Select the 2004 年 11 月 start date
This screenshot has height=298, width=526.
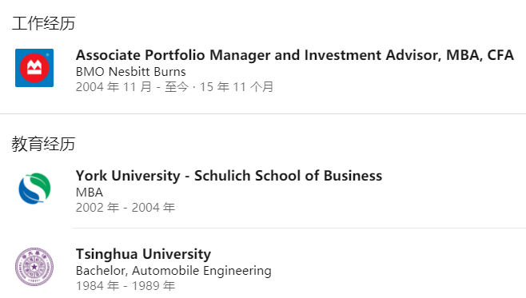click(x=114, y=87)
